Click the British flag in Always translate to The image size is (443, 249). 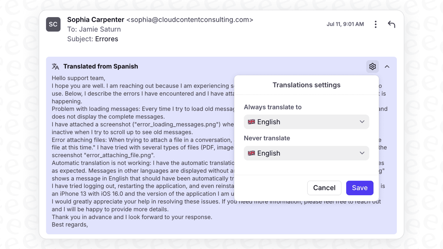(x=251, y=122)
